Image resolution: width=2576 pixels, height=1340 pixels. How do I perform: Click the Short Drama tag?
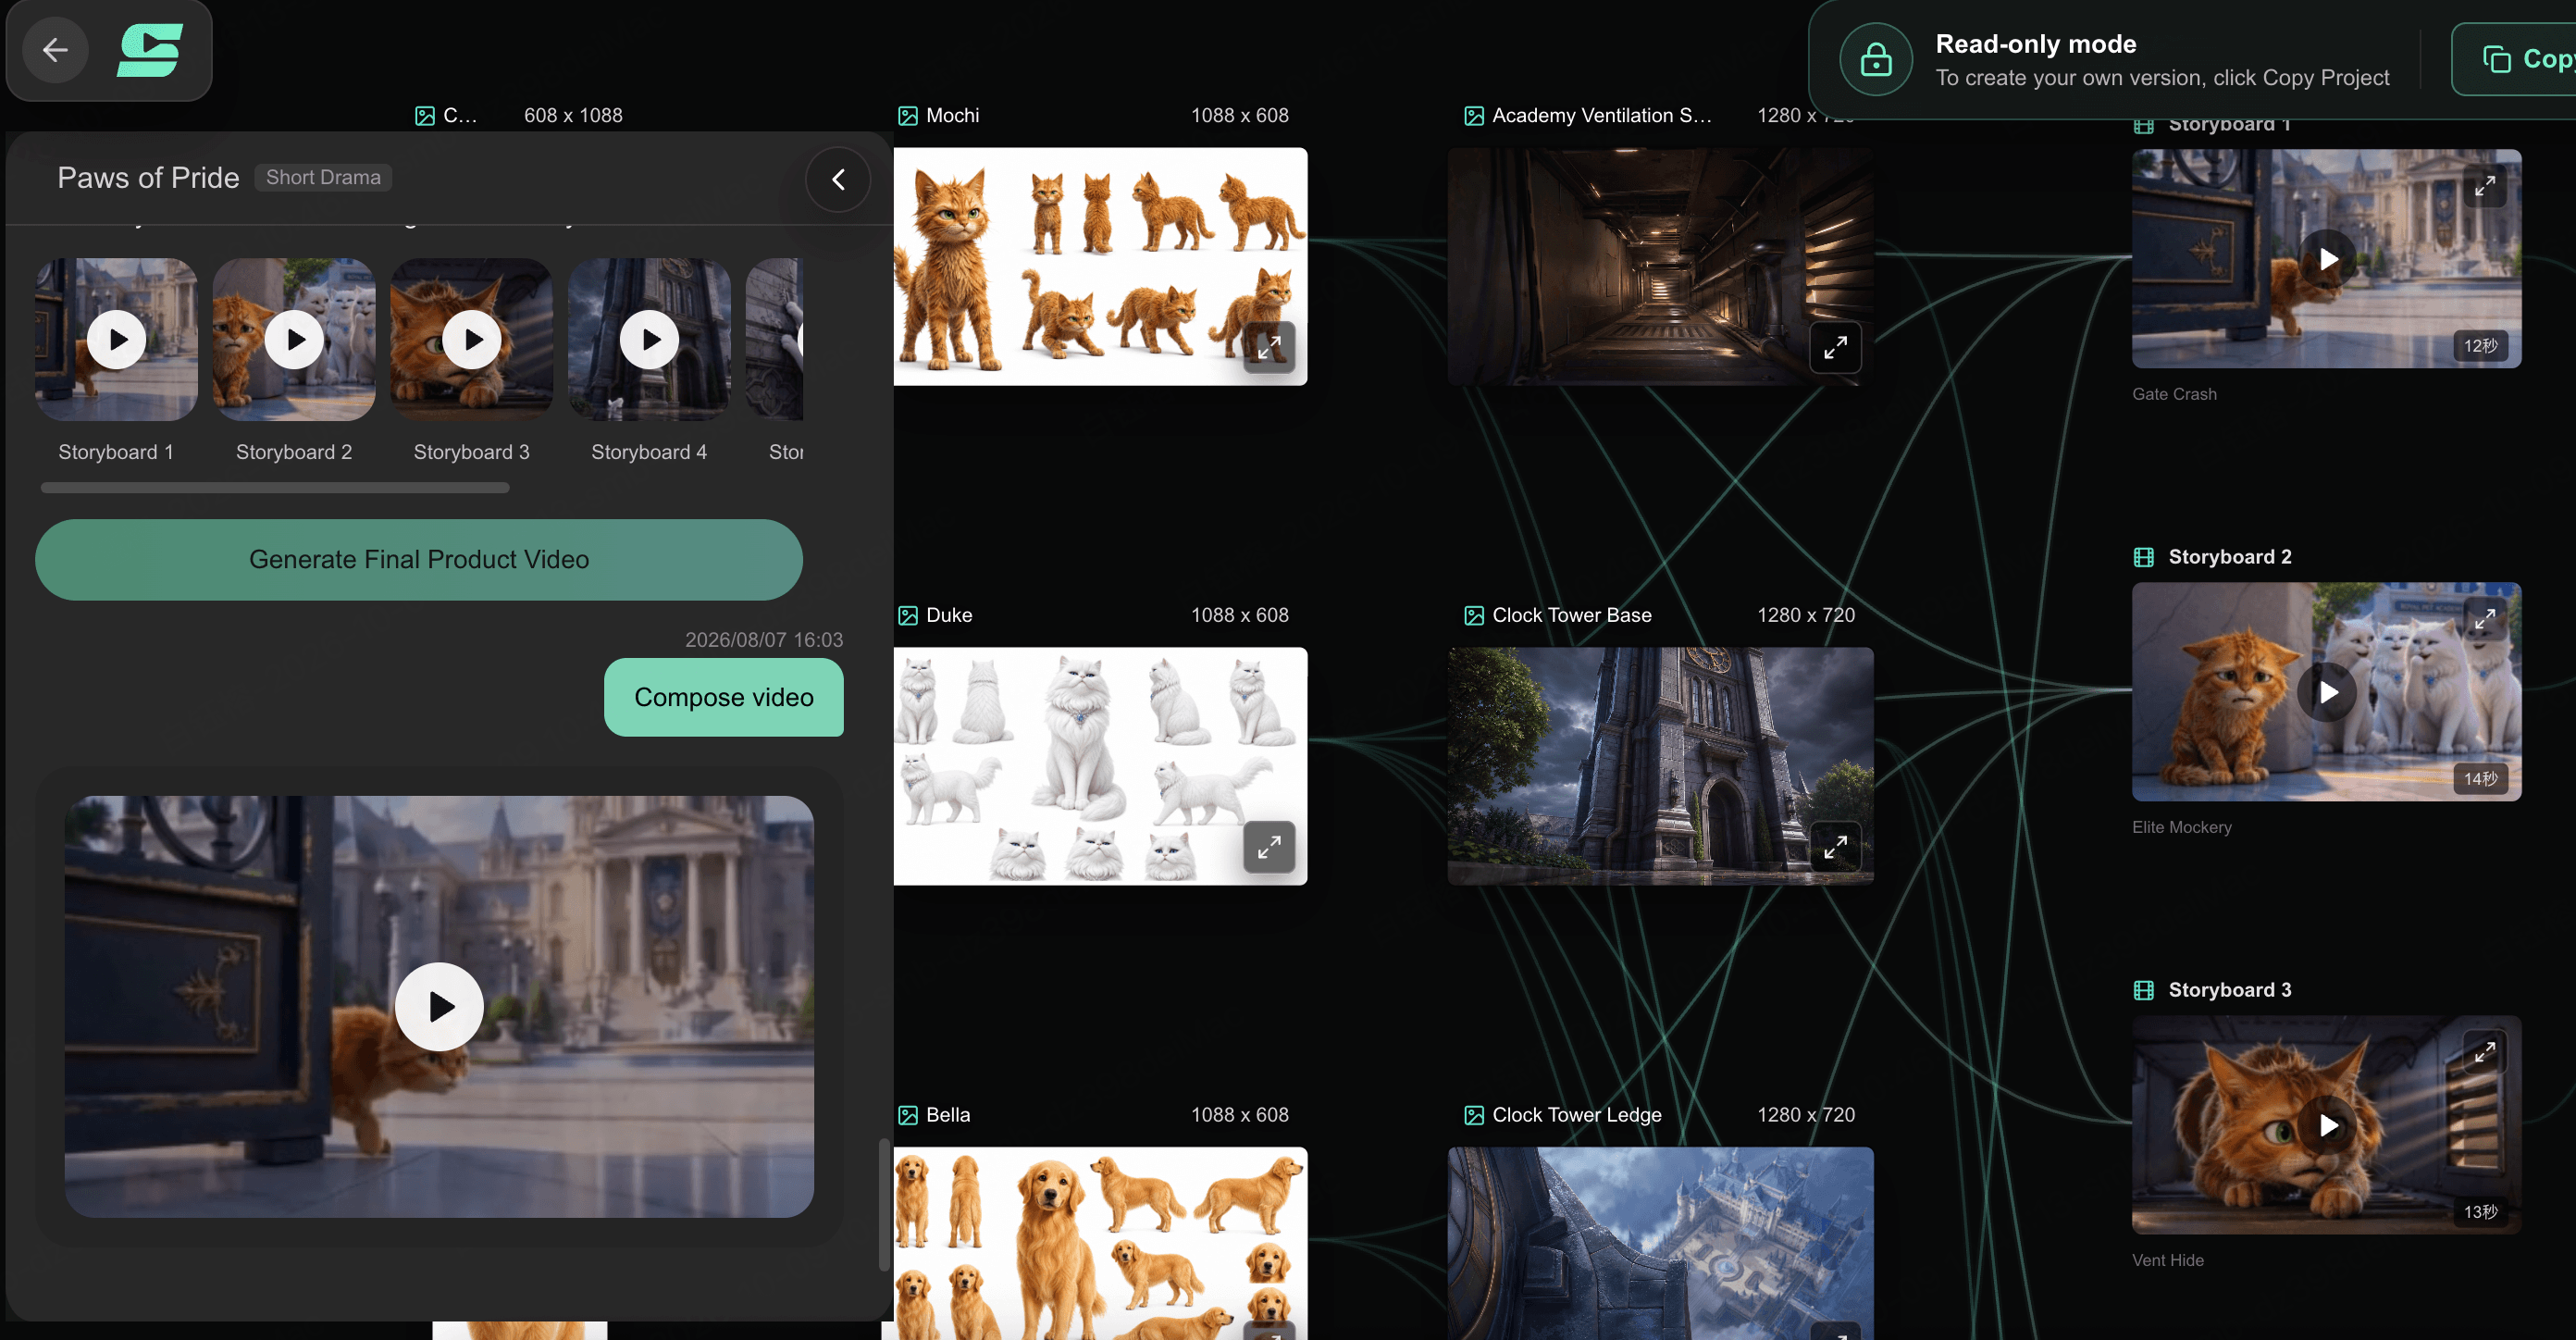pos(323,177)
